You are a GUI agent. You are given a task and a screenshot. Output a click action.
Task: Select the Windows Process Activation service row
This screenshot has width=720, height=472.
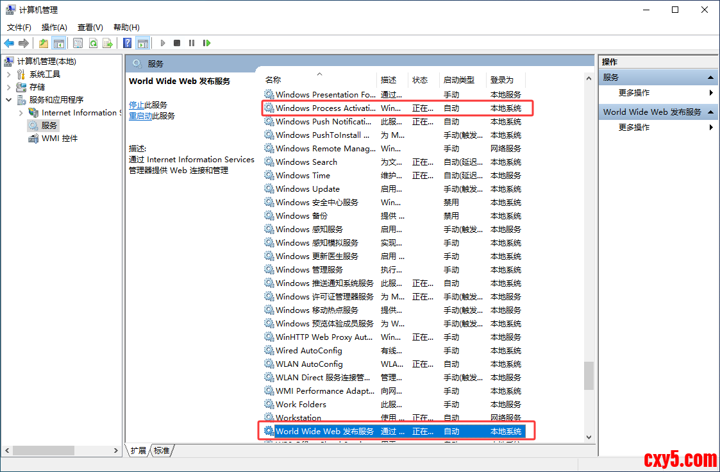(x=394, y=108)
